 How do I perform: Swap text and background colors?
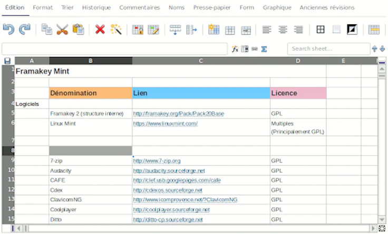[352, 30]
